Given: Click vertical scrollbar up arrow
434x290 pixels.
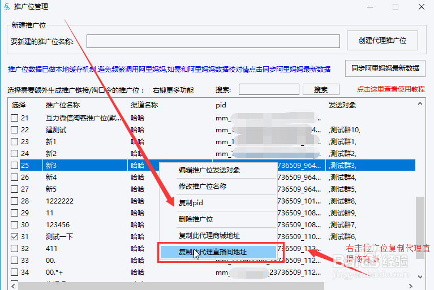Looking at the screenshot, I should pyautogui.click(x=420, y=104).
